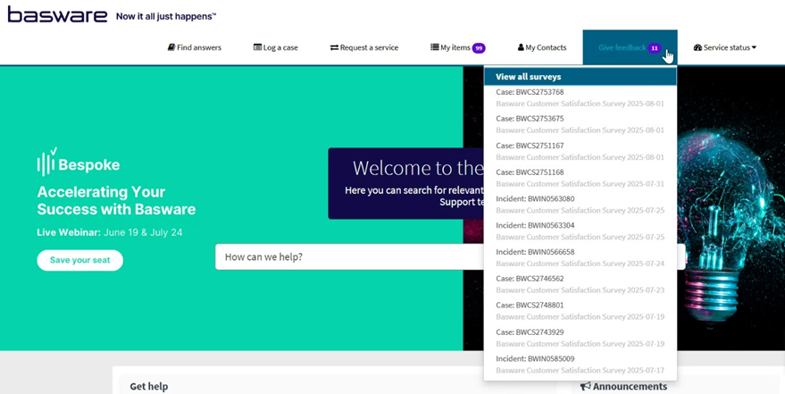This screenshot has height=394, width=785.
Task: Open the survey for Case BWCS2751167
Action: click(580, 151)
